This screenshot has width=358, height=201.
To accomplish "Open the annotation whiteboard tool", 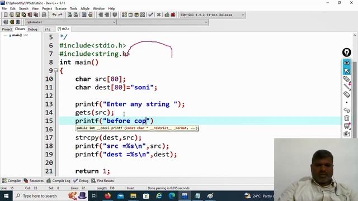I will point(347,126).
